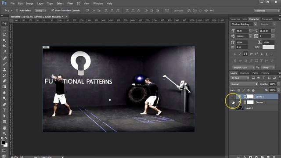281x158 pixels.
Task: Open the Layer menu
Action: (x=40, y=4)
